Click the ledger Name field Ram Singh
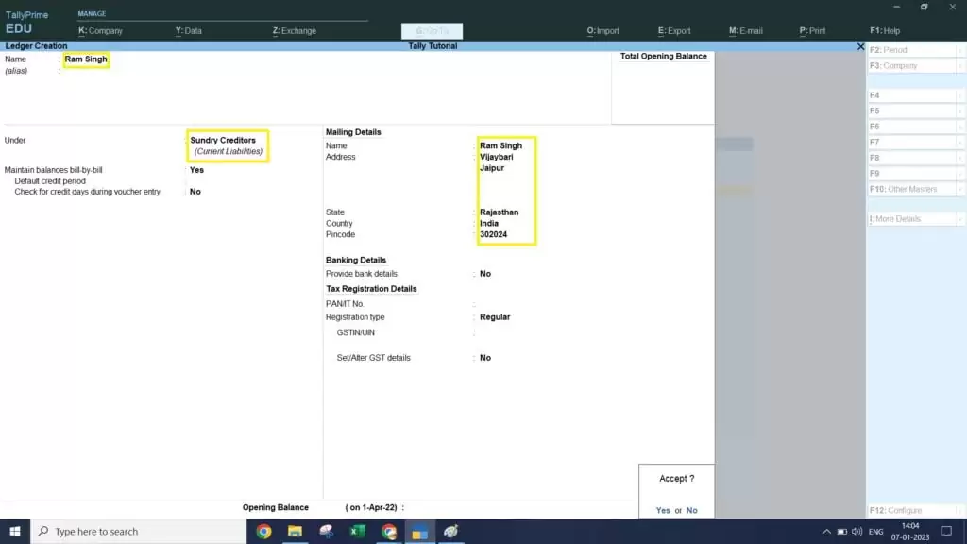Screen dimensions: 967x544 point(86,59)
